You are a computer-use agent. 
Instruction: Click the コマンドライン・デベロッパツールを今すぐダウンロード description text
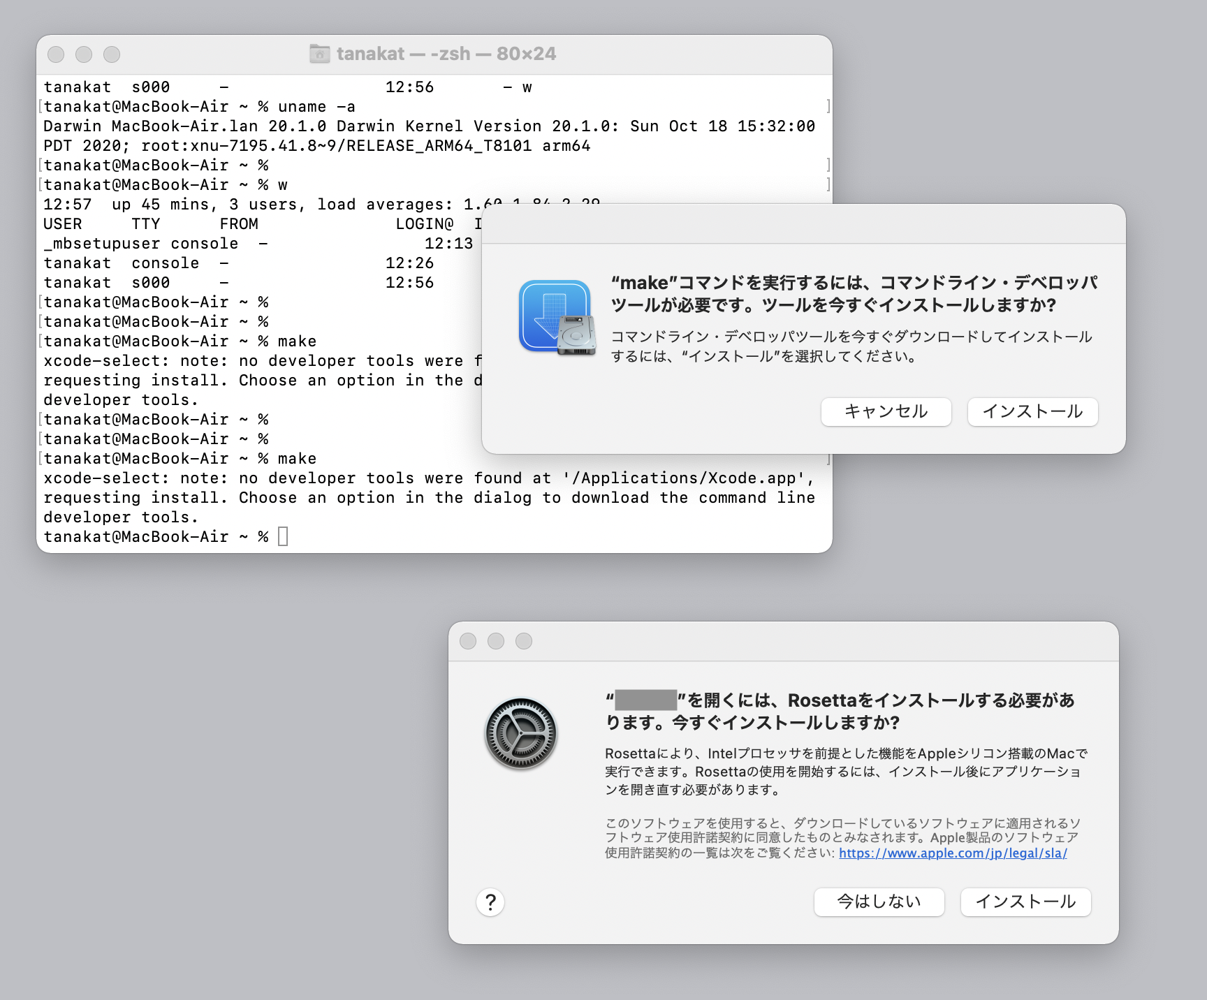click(x=851, y=346)
